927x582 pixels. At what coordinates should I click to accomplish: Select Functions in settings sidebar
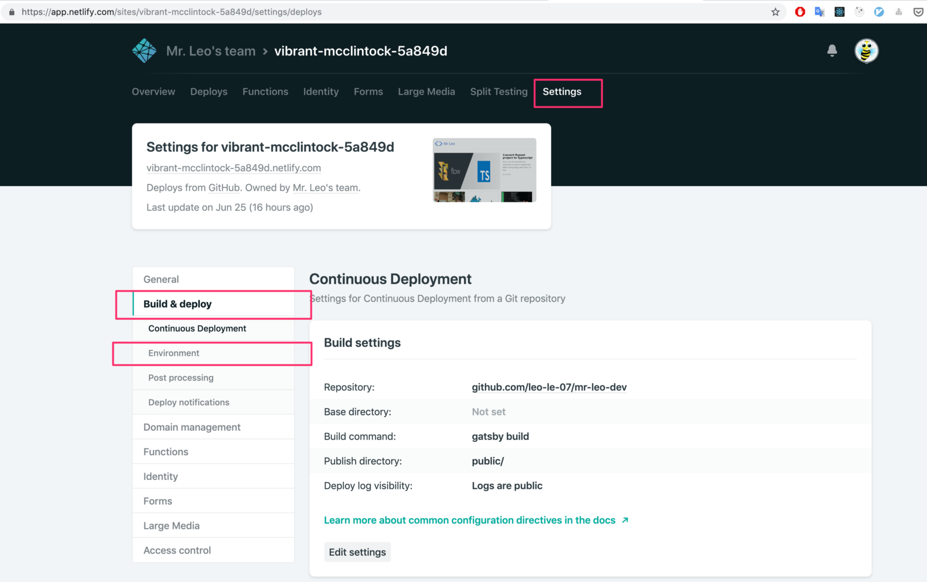(x=213, y=452)
